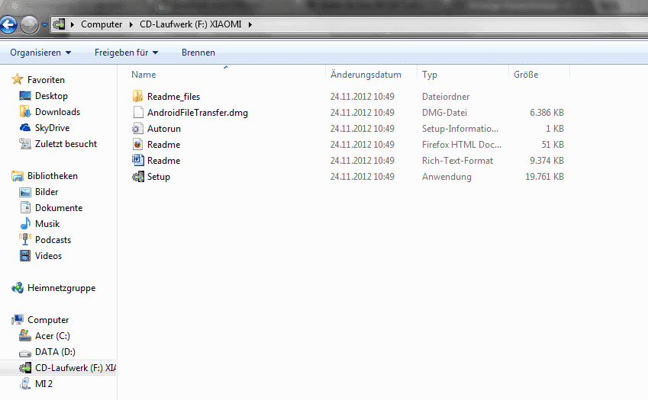The height and width of the screenshot is (400, 648).
Task: Click the Setup application icon
Action: 137,177
